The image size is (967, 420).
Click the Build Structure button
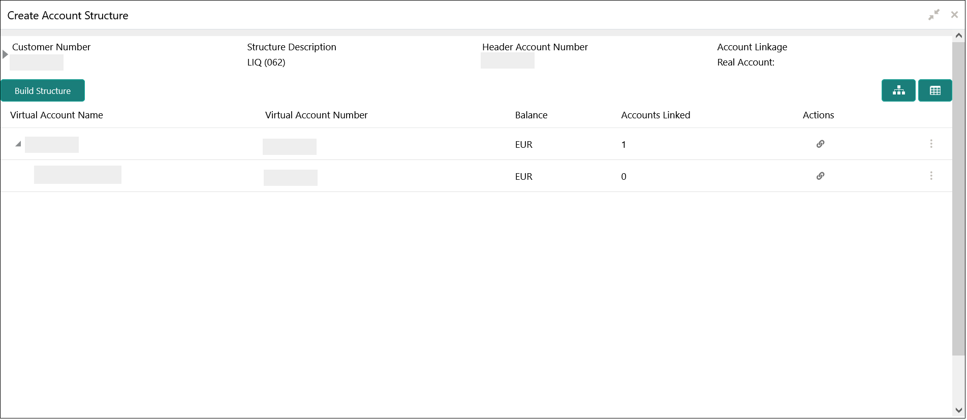(43, 91)
